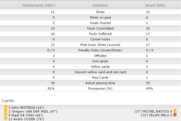Click Michel Bastos's yellow card icon
Viewport: 181px width, 121px height.
click(175, 111)
